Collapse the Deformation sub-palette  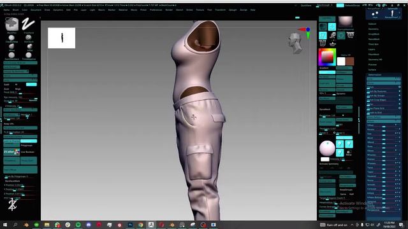pos(374,75)
